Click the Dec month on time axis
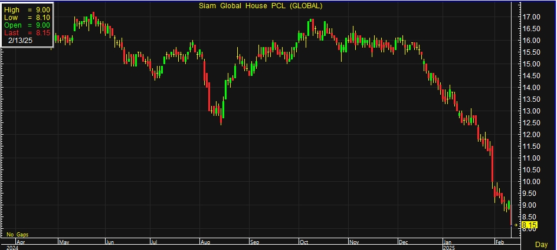The width and height of the screenshot is (557, 250). pyautogui.click(x=404, y=241)
